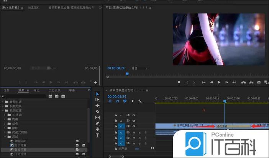
Task: Choose the Hand tool
Action: point(97,129)
